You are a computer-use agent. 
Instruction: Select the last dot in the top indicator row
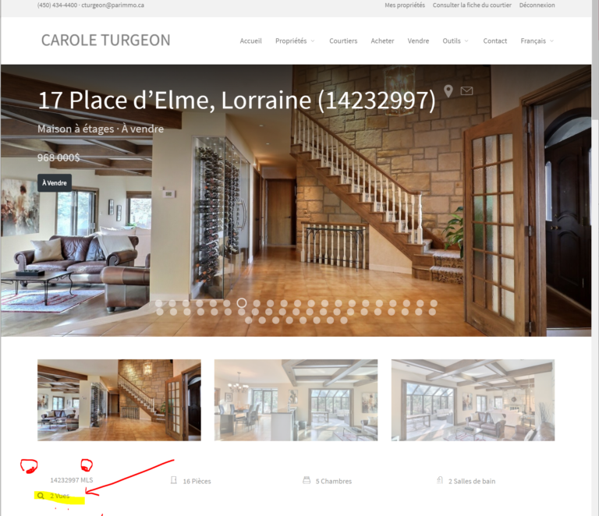[x=434, y=303]
